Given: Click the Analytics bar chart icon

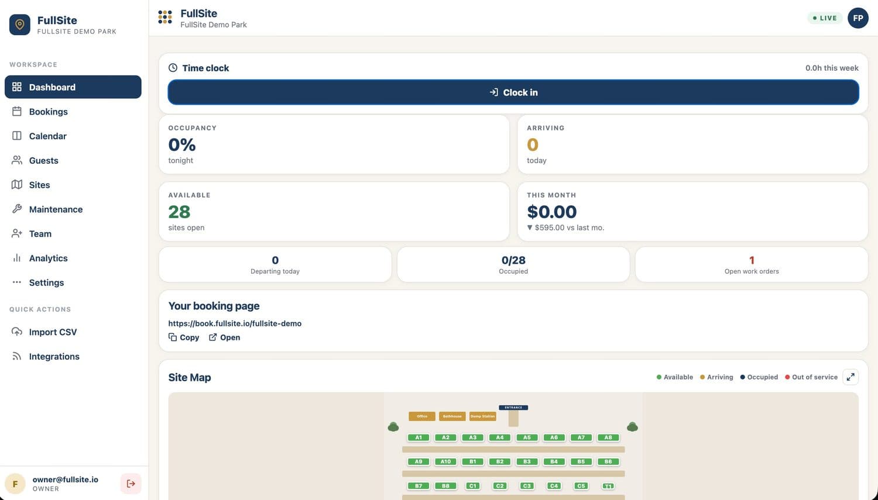Looking at the screenshot, I should point(17,258).
